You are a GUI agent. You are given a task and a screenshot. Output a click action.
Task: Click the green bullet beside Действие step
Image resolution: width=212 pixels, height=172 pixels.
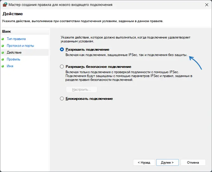click(3, 53)
